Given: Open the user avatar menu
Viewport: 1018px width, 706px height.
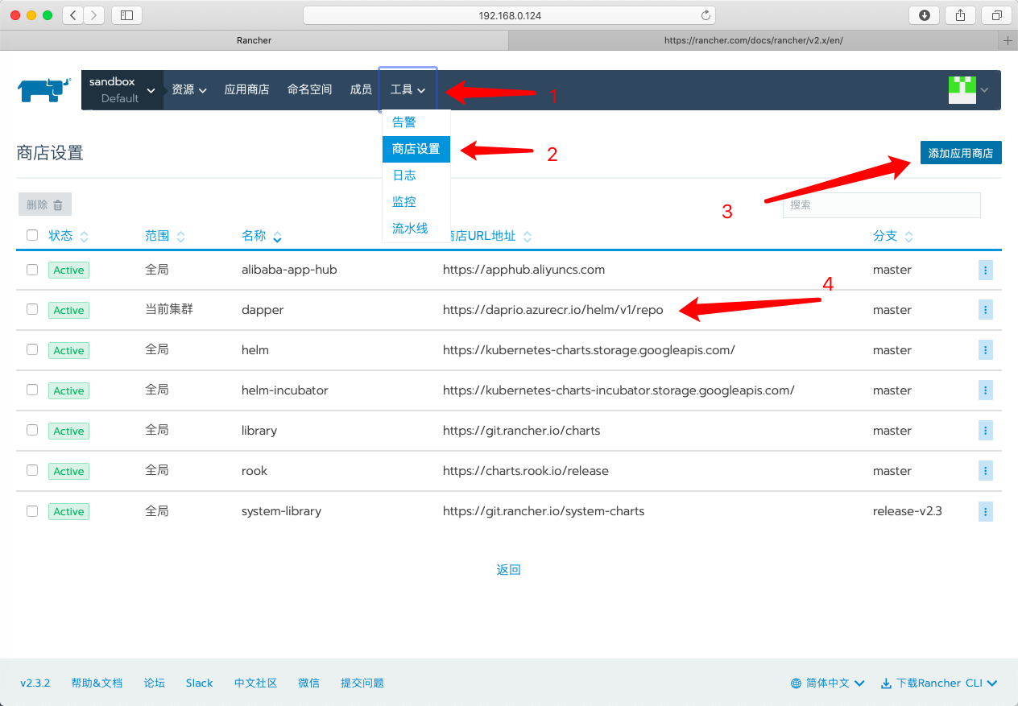Looking at the screenshot, I should (969, 90).
